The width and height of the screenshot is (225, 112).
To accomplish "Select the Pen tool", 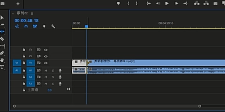I will pyautogui.click(x=2, y=53).
